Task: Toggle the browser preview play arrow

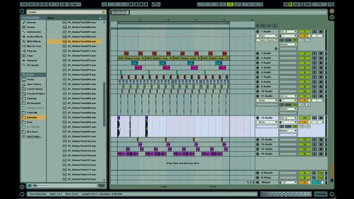Action: (22, 11)
